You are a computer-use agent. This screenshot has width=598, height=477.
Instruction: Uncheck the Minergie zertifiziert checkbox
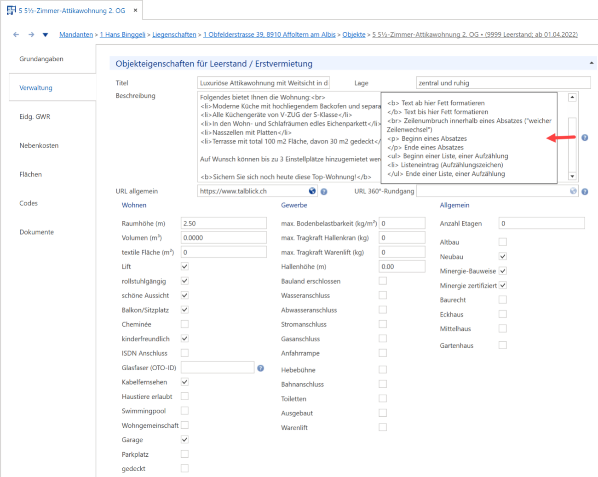click(503, 285)
